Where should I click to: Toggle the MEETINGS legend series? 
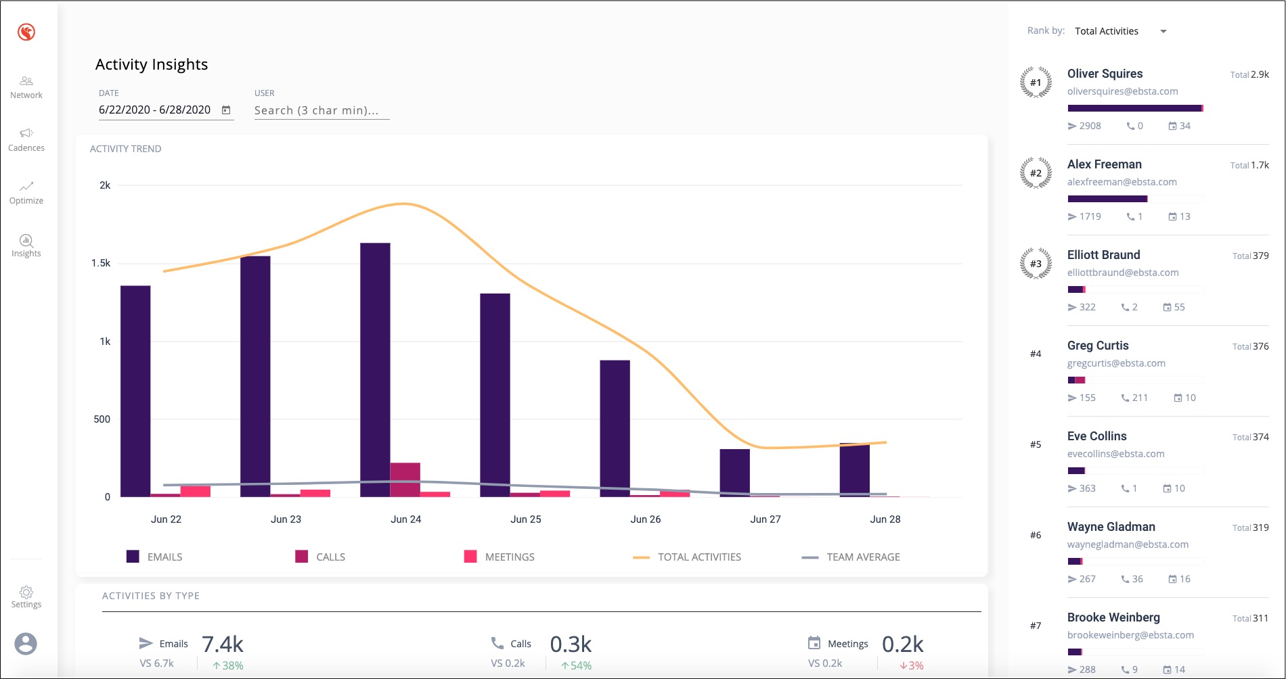pos(500,557)
